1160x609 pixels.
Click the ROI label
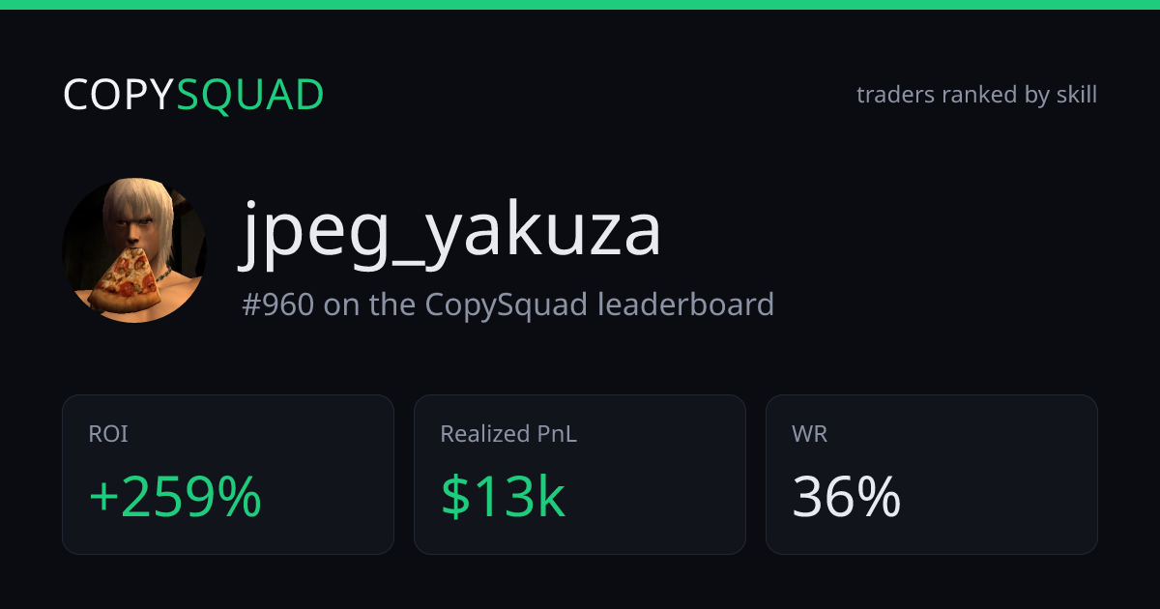pos(108,434)
